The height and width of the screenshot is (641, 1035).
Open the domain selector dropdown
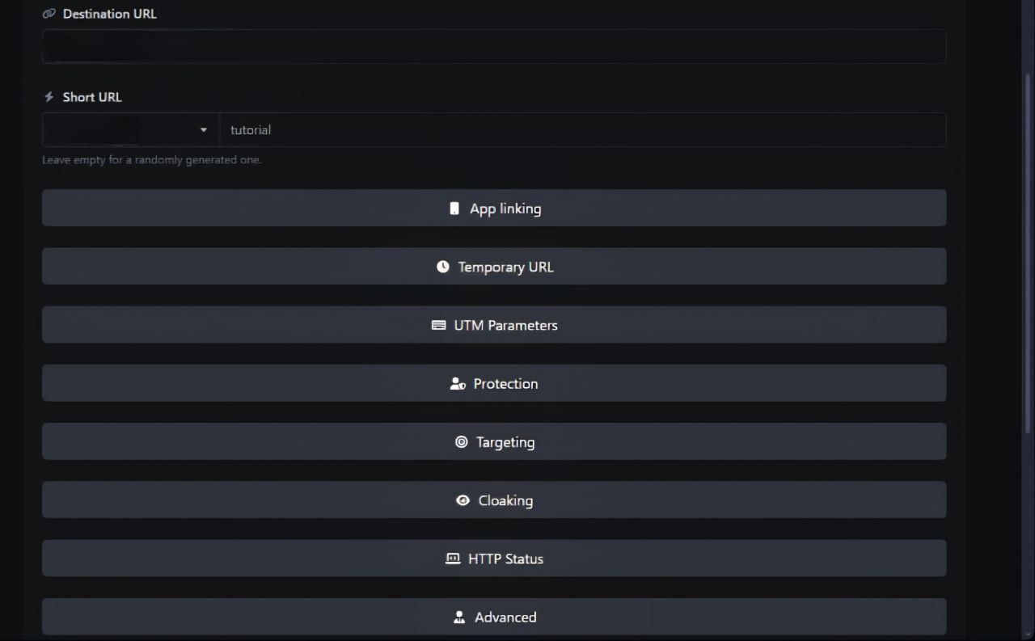tap(204, 129)
